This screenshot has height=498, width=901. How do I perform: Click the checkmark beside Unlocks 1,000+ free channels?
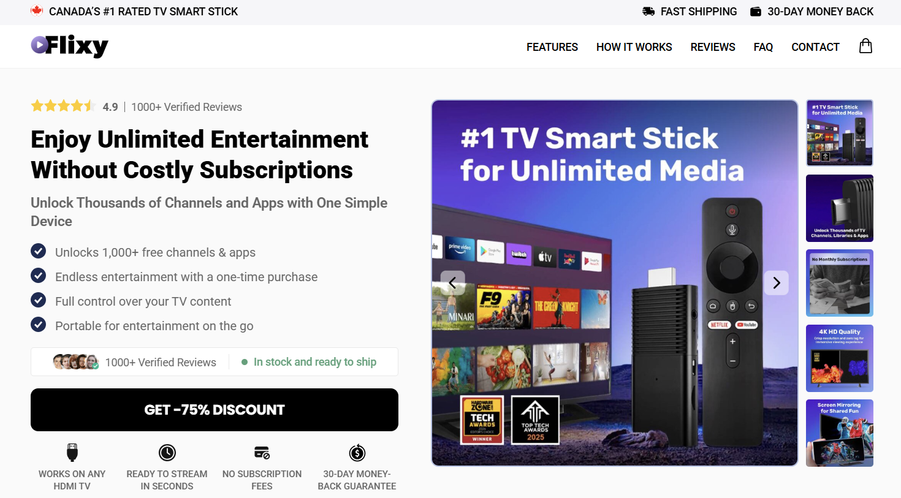(39, 251)
